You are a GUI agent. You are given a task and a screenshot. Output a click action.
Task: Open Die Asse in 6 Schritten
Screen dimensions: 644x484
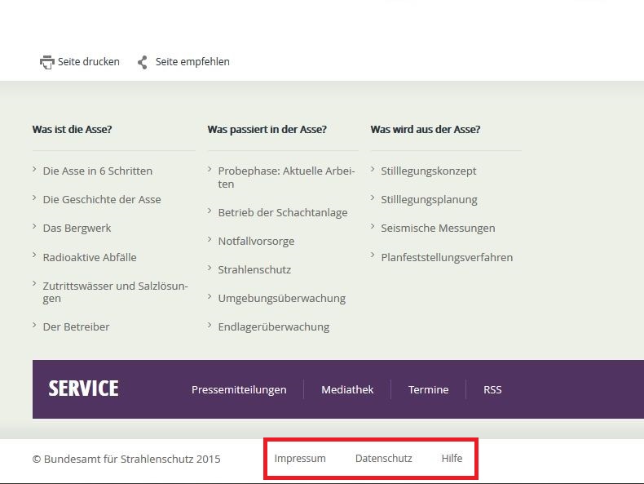[98, 171]
